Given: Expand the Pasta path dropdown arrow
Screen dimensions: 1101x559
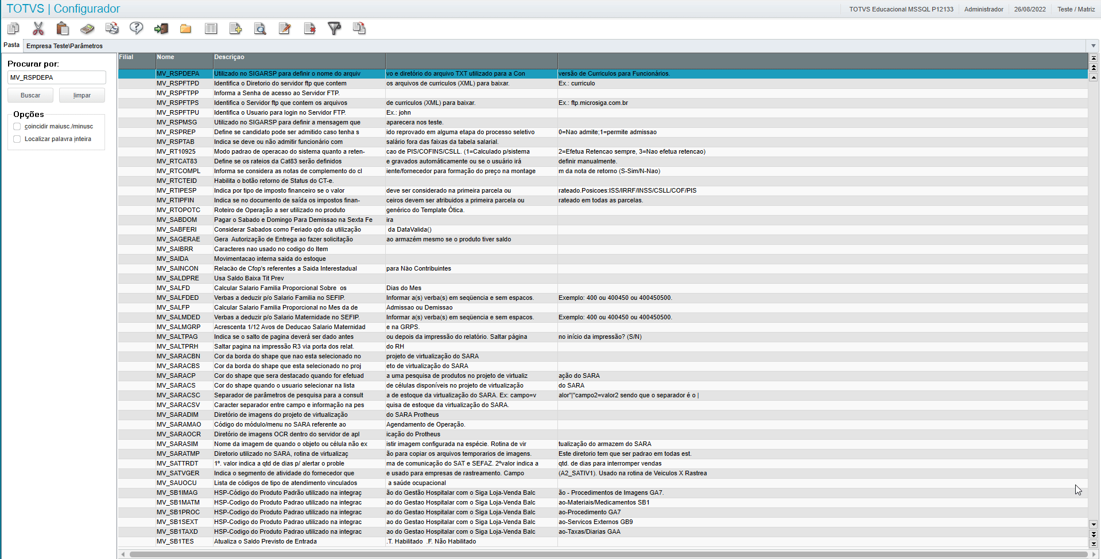Looking at the screenshot, I should [x=1092, y=46].
